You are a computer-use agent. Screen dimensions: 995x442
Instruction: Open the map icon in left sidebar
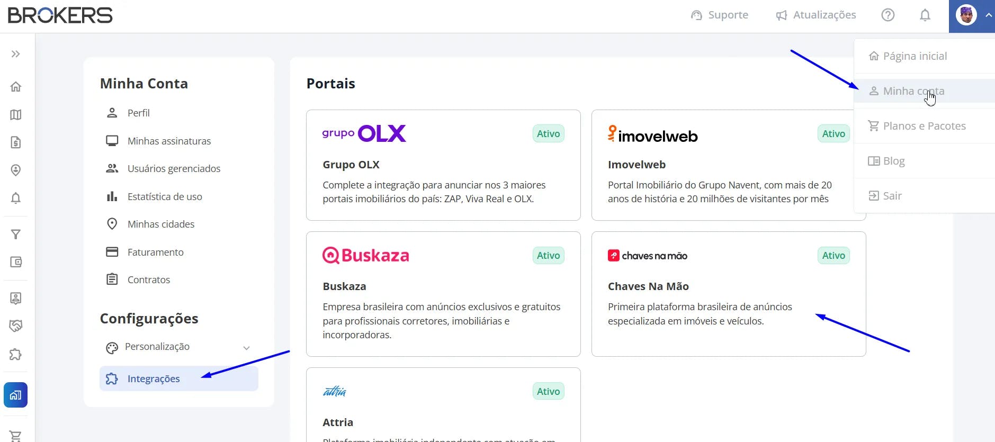click(16, 115)
